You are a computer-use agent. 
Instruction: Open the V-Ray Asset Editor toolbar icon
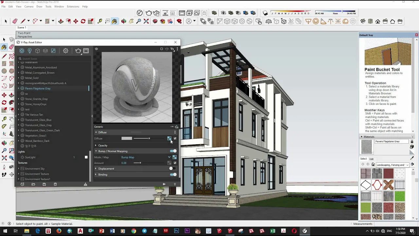coord(140,13)
